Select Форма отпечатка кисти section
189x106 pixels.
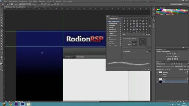point(114,21)
